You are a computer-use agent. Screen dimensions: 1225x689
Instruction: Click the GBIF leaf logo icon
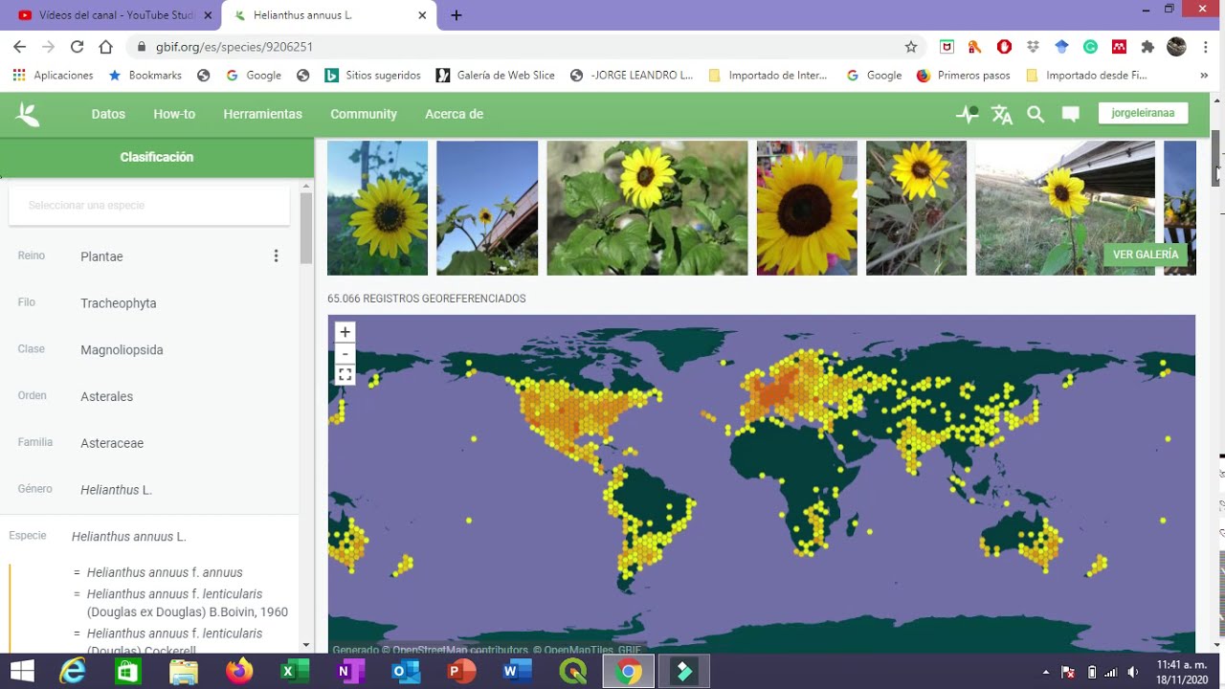click(x=28, y=114)
